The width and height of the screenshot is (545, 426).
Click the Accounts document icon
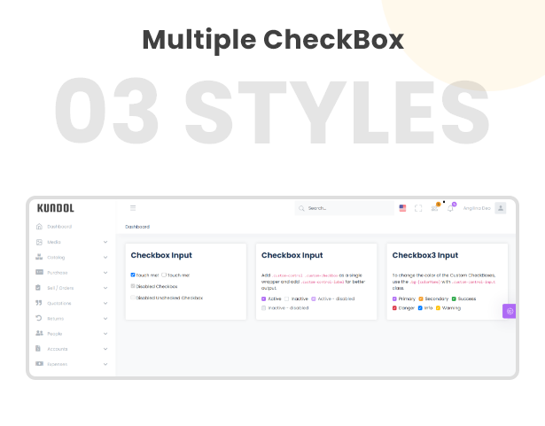pyautogui.click(x=38, y=348)
